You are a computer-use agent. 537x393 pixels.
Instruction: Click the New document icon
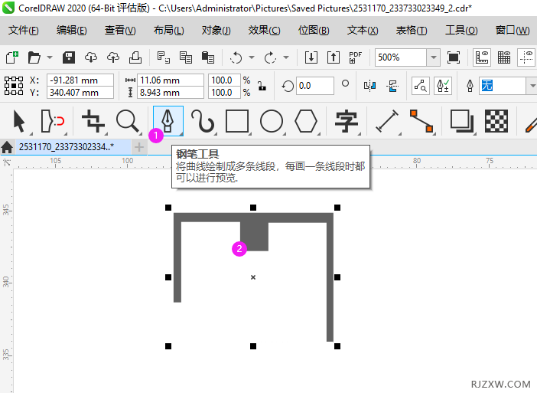12,57
